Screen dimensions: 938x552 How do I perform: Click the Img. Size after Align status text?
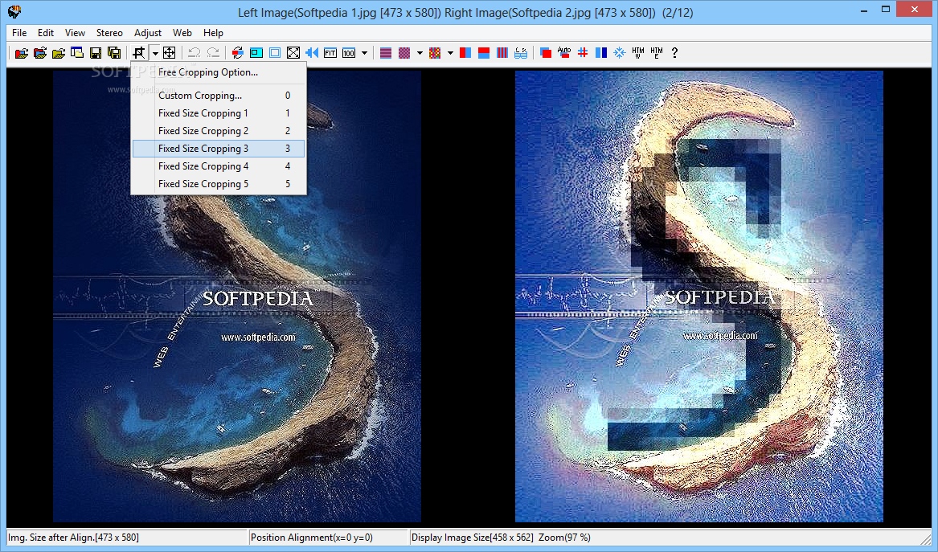tap(74, 538)
